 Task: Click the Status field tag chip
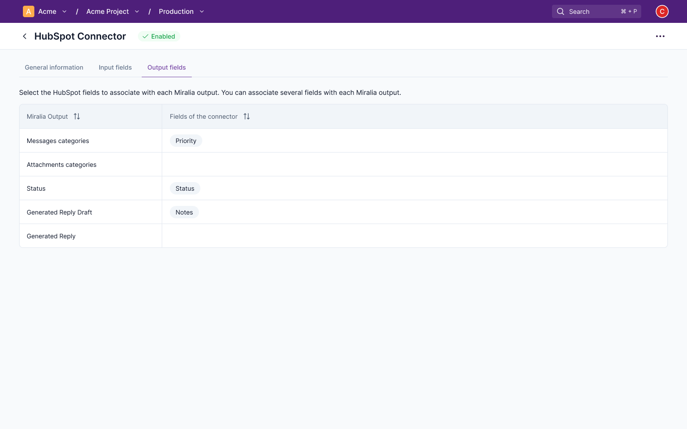185,188
